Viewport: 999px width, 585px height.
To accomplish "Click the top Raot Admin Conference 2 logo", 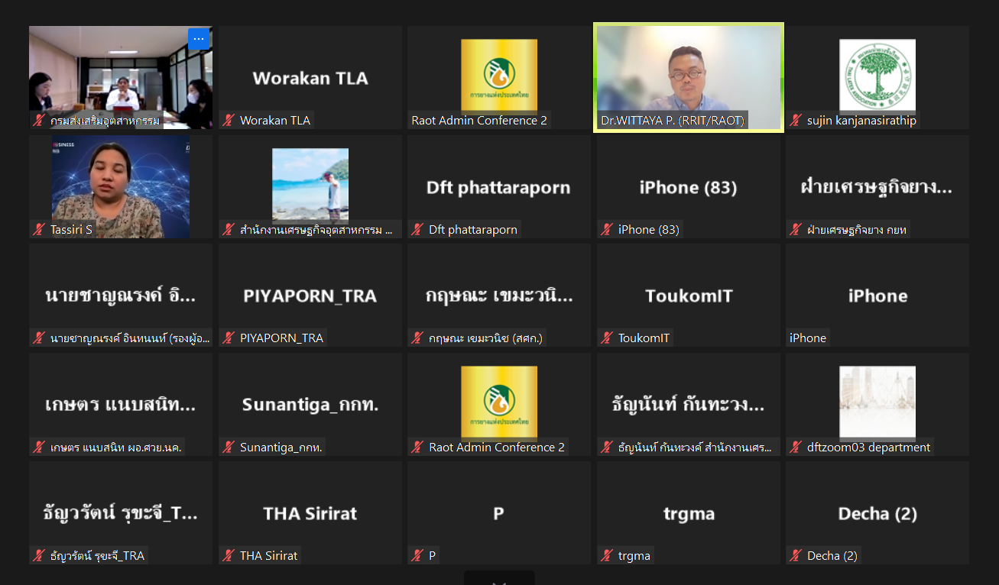I will tap(499, 76).
